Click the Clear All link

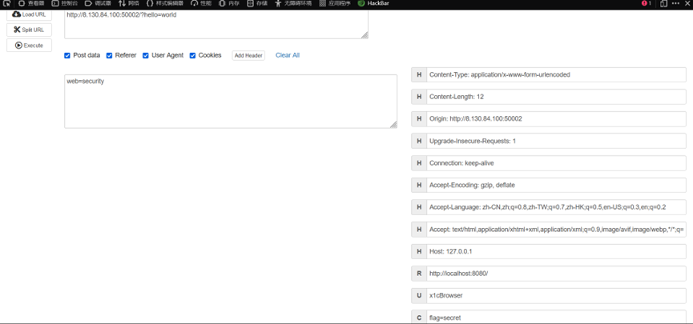pos(288,55)
